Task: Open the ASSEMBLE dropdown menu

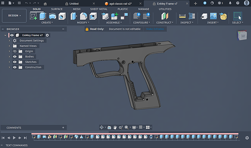Action: pyautogui.click(x=114, y=23)
